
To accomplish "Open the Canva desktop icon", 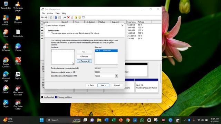I will 18,48.
